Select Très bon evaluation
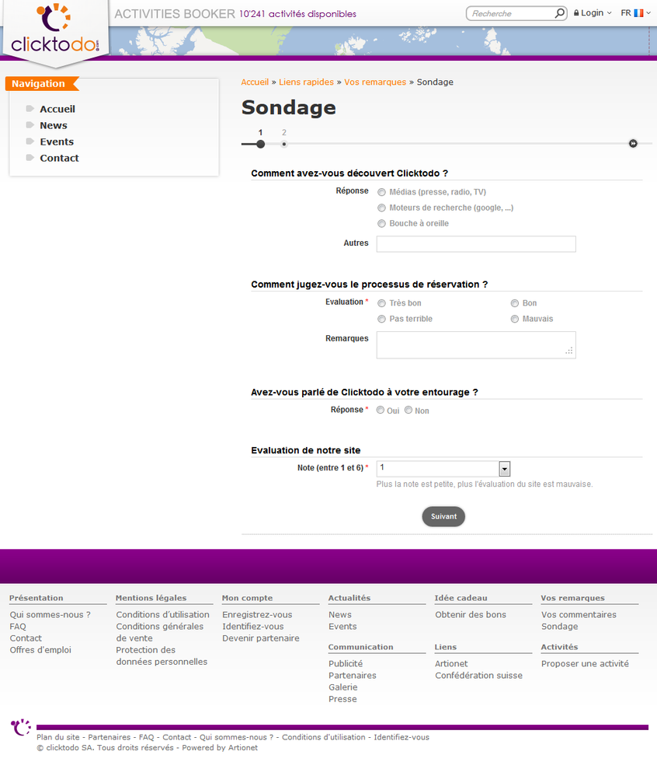This screenshot has width=657, height=762. [382, 303]
